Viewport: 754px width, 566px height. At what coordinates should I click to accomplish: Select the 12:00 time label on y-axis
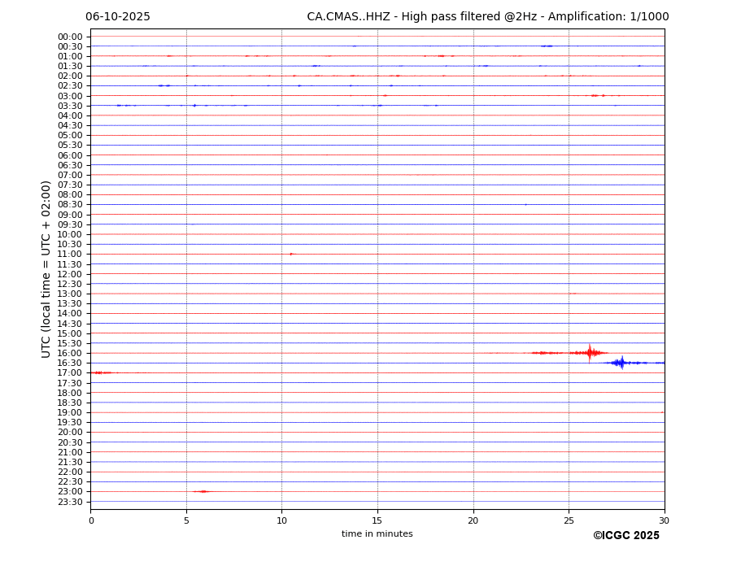click(x=69, y=274)
